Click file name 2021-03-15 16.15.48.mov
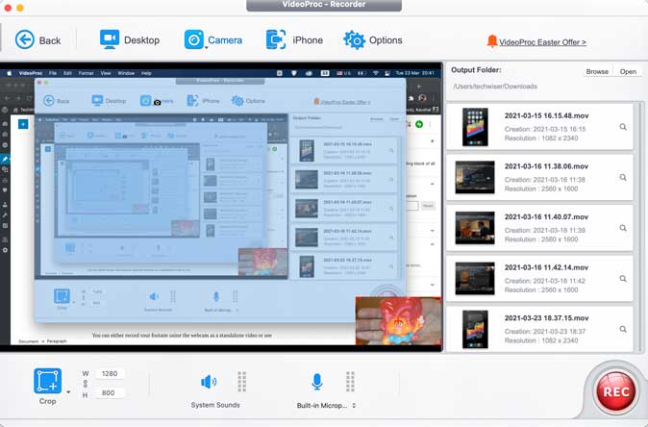 click(x=546, y=115)
